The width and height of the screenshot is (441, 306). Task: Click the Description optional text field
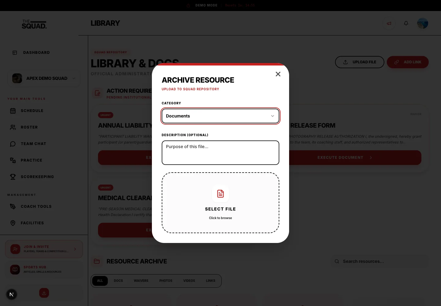click(x=221, y=153)
